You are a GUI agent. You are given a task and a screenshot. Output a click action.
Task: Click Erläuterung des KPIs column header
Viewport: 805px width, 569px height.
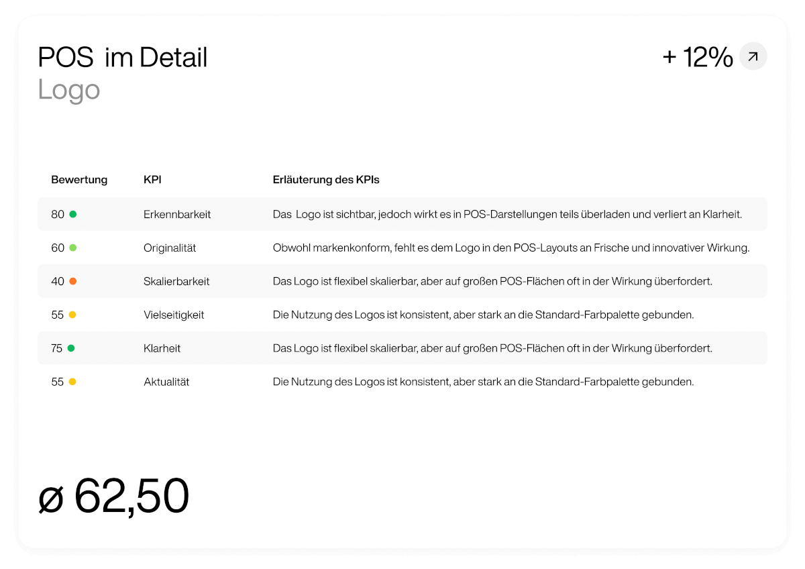[326, 180]
